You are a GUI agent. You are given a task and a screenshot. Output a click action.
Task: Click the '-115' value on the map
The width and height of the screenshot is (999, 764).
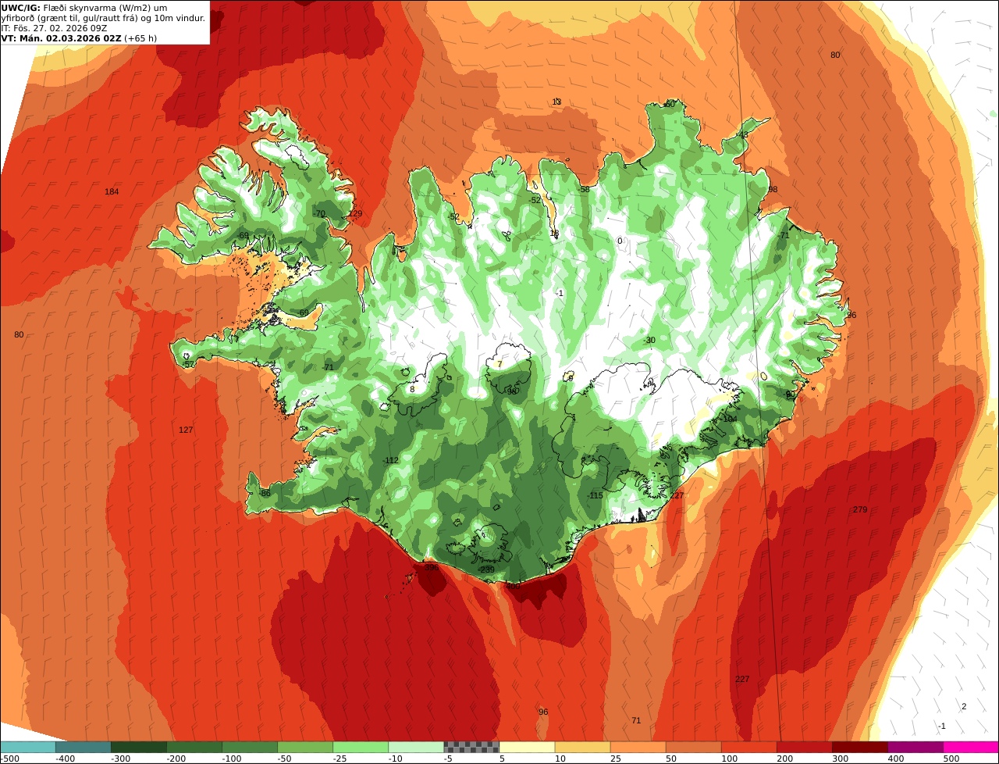(x=595, y=496)
